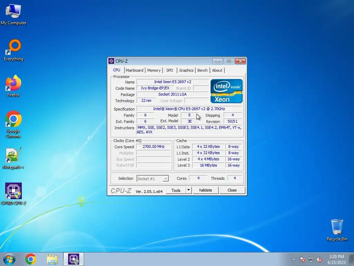
Task: Click the Ext. Model 3E value
Action: click(190, 122)
